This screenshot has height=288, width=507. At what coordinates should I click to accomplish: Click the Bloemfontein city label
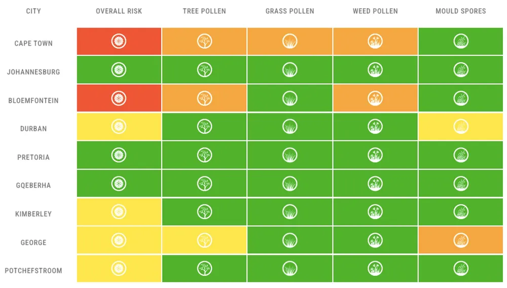point(33,100)
